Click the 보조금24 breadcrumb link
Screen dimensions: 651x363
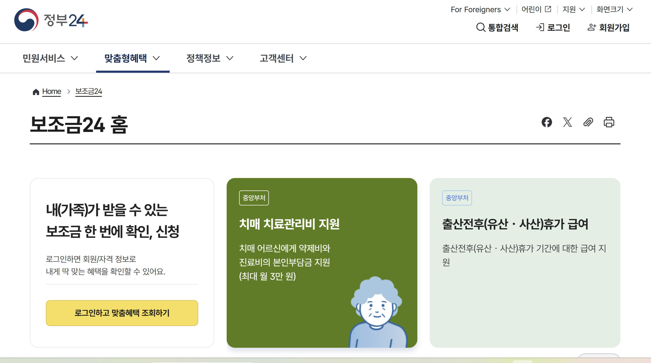pos(89,91)
